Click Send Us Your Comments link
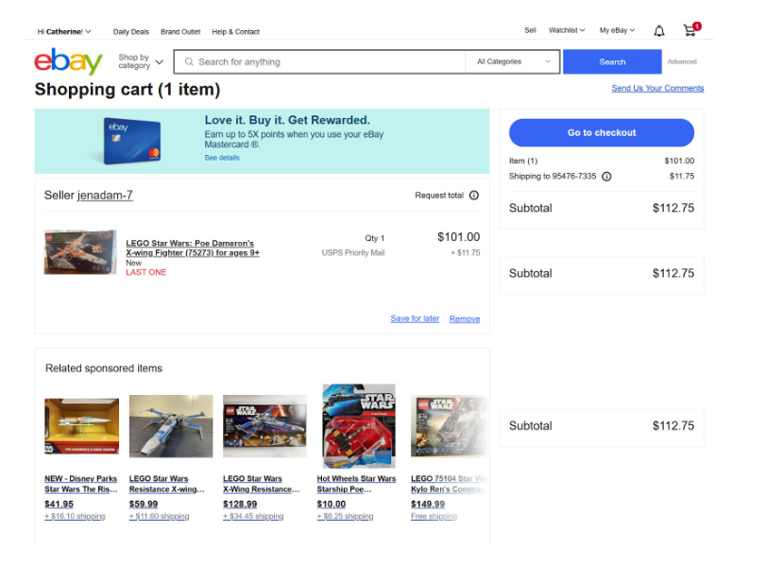The image size is (766, 565). [x=657, y=88]
